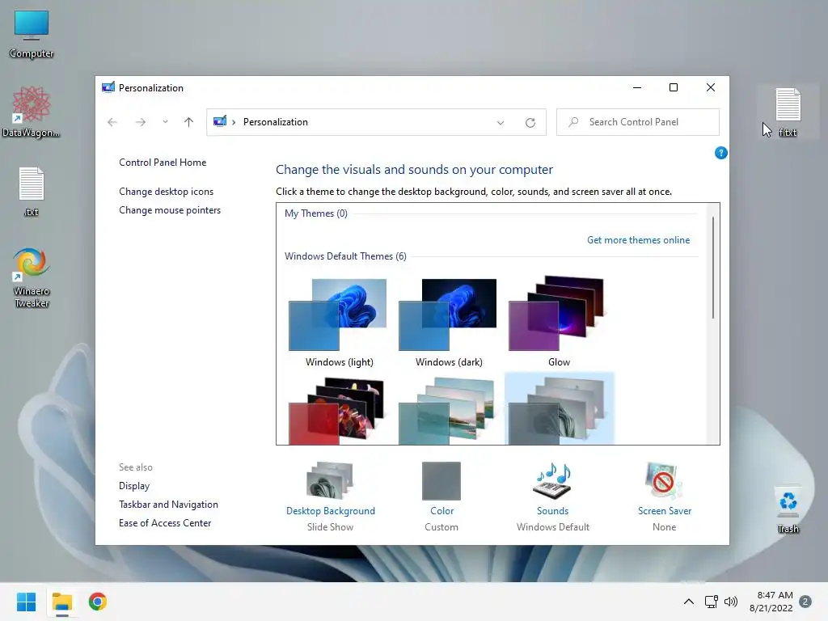Click address bar Control Panel icon
Viewport: 828px width, 621px height.
[220, 121]
